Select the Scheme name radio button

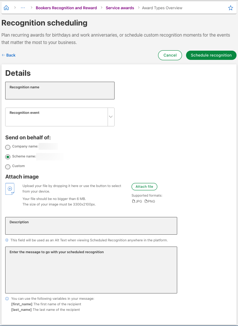click(x=7, y=157)
